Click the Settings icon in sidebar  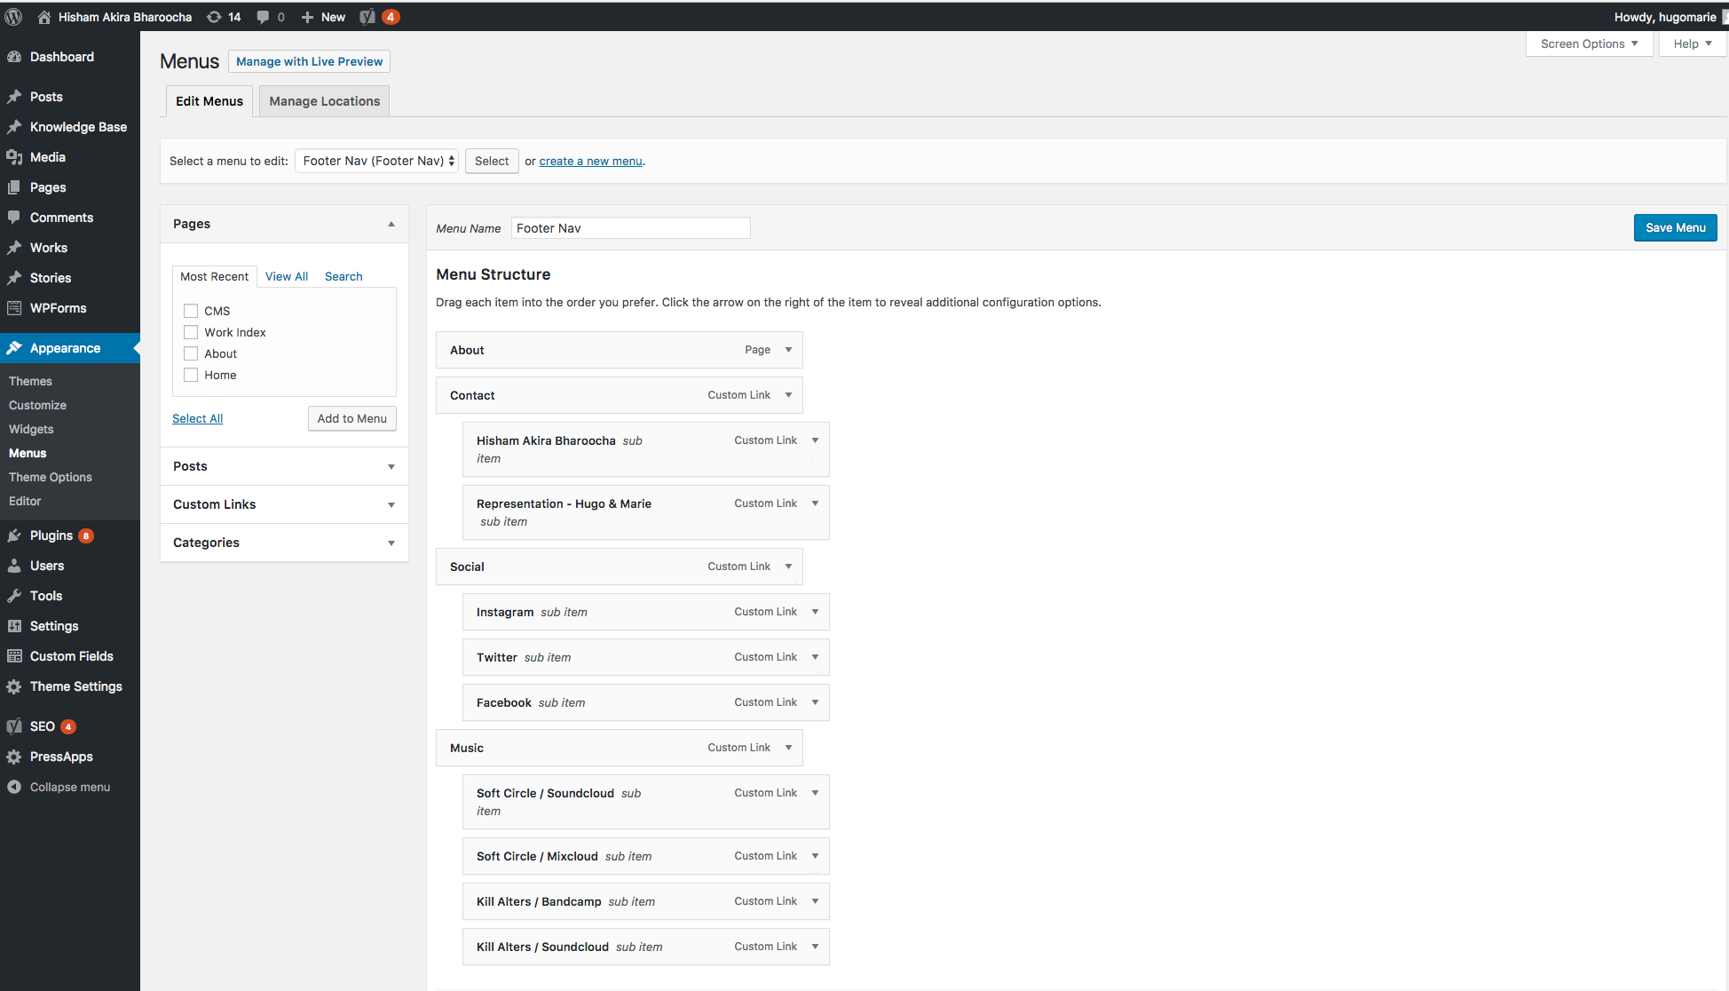(x=14, y=626)
